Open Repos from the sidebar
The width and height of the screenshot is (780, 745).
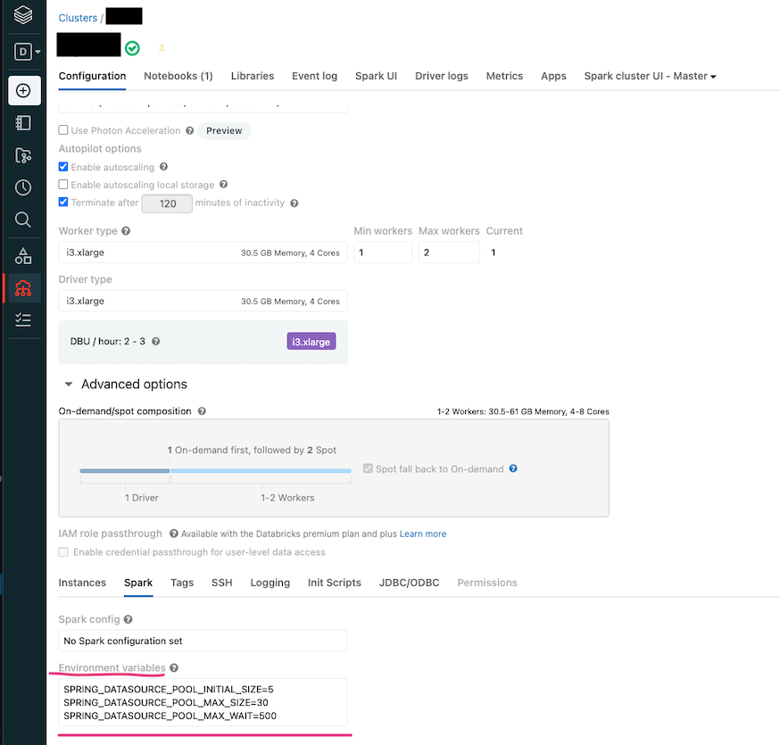(24, 154)
